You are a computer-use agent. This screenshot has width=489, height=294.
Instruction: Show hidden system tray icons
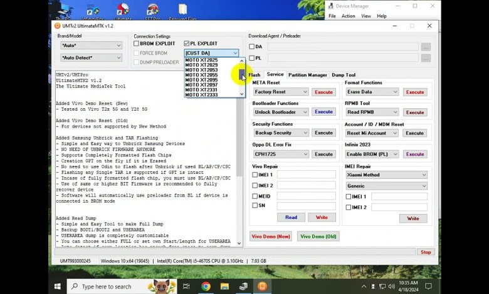pyautogui.click(x=364, y=286)
